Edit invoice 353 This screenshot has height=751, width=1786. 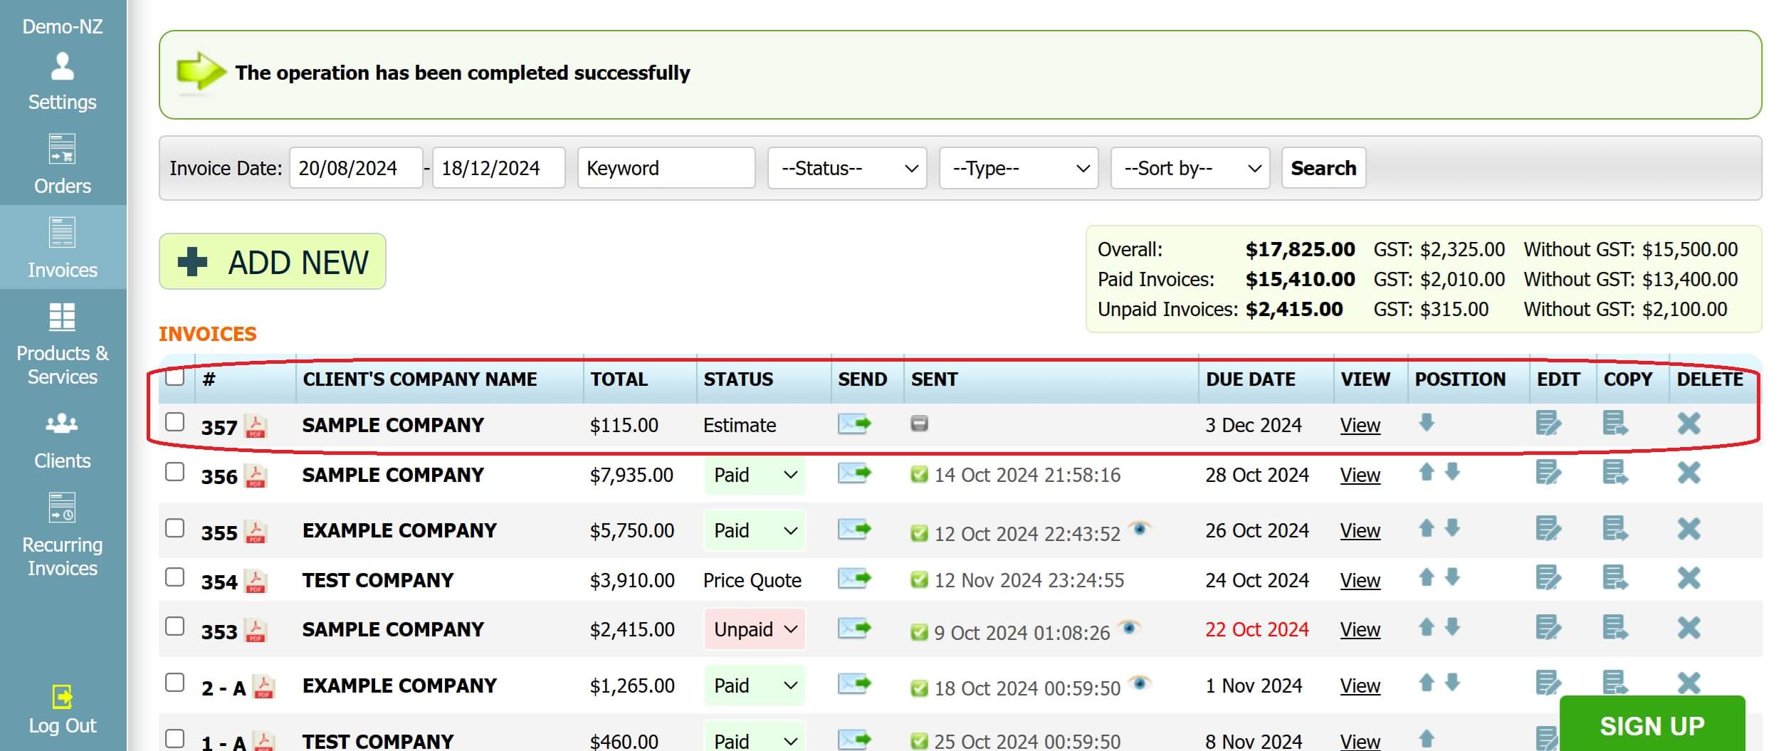pyautogui.click(x=1548, y=628)
